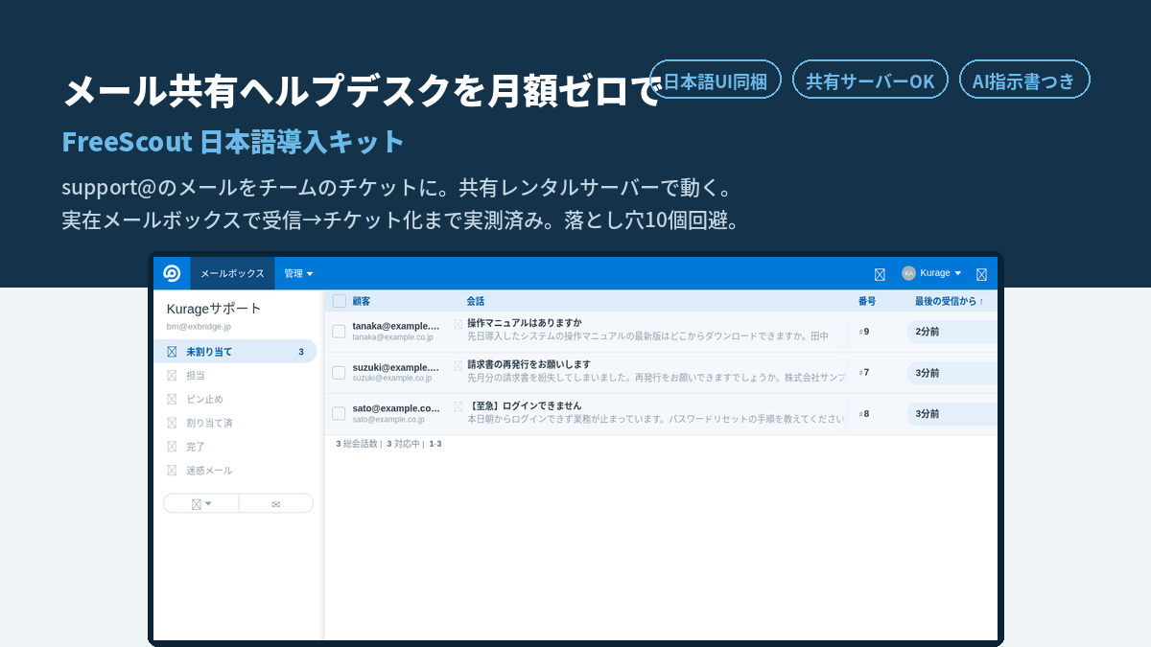Check the suzuki@example conversation checkbox
1151x647 pixels.
(339, 373)
